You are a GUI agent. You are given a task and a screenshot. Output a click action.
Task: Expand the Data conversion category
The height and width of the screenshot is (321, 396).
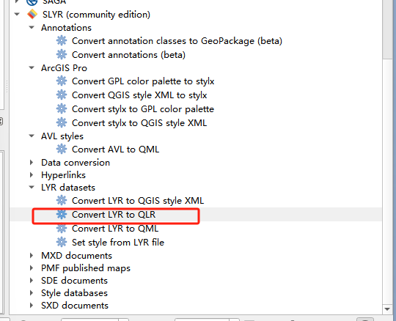pos(32,162)
